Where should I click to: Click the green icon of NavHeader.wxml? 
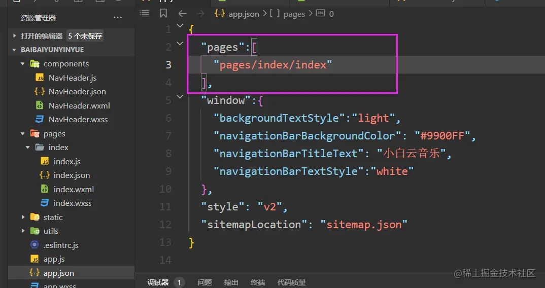tap(40, 105)
